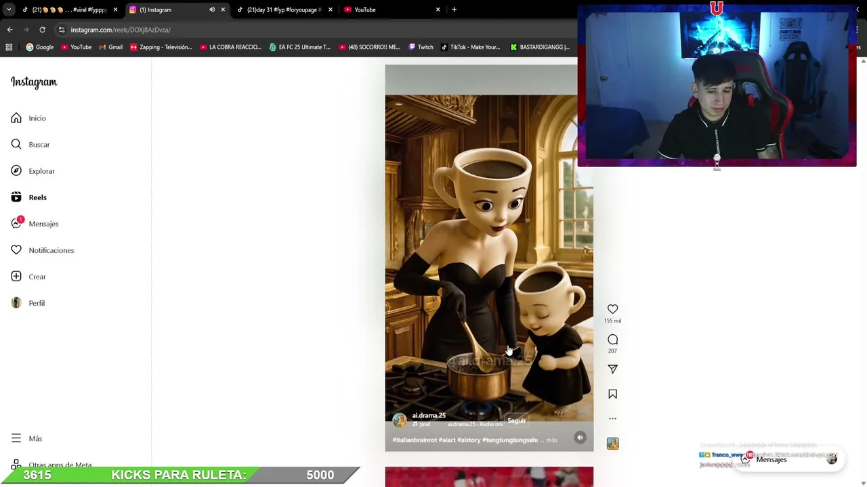Close the day 31 #fyp tab
Screen dimensions: 867x487
pyautogui.click(x=331, y=9)
